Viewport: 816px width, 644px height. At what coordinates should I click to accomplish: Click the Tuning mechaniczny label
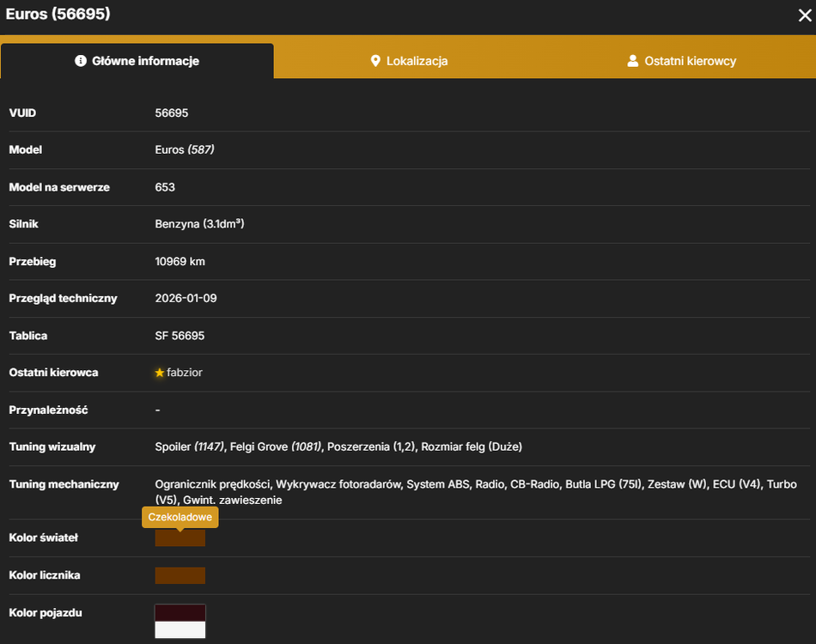(64, 484)
